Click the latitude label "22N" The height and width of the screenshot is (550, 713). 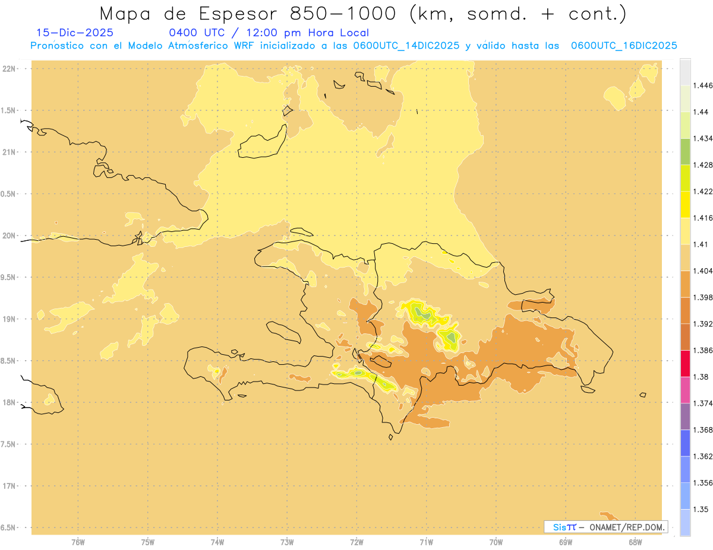pos(9,68)
